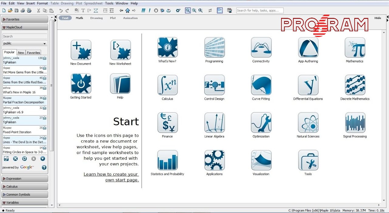Click the Home toolbar icon
389x213 pixels.
click(x=127, y=10)
